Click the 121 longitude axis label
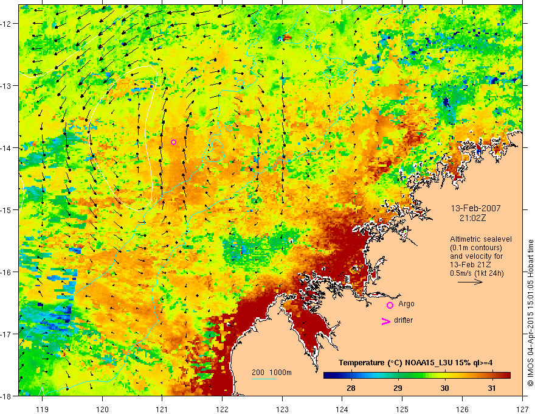This screenshot has width=535, height=414. click(162, 409)
